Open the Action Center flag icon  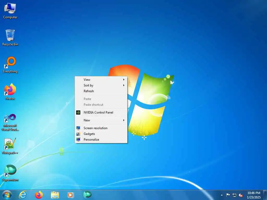click(x=228, y=195)
